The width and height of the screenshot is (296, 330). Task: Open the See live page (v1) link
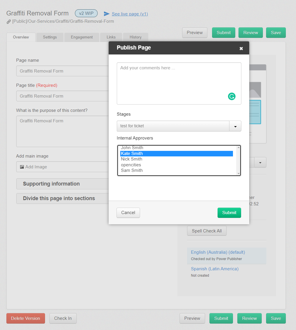130,14
